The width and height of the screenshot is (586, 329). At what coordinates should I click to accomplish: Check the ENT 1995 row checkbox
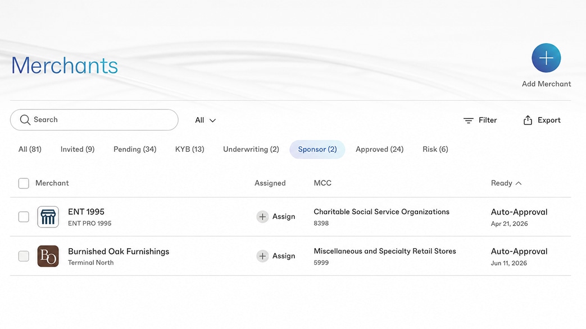coord(24,217)
